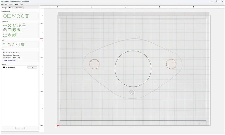Select the Rectangle vector tool
Screen dimensions: 225x135
[x=9, y=16]
